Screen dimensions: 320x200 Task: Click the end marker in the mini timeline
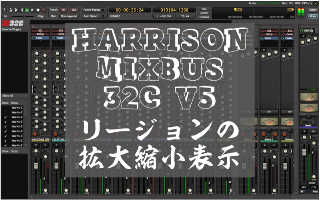(x=291, y=10)
